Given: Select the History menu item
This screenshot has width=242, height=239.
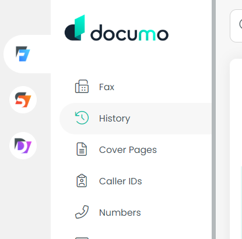Looking at the screenshot, I should pos(114,118).
